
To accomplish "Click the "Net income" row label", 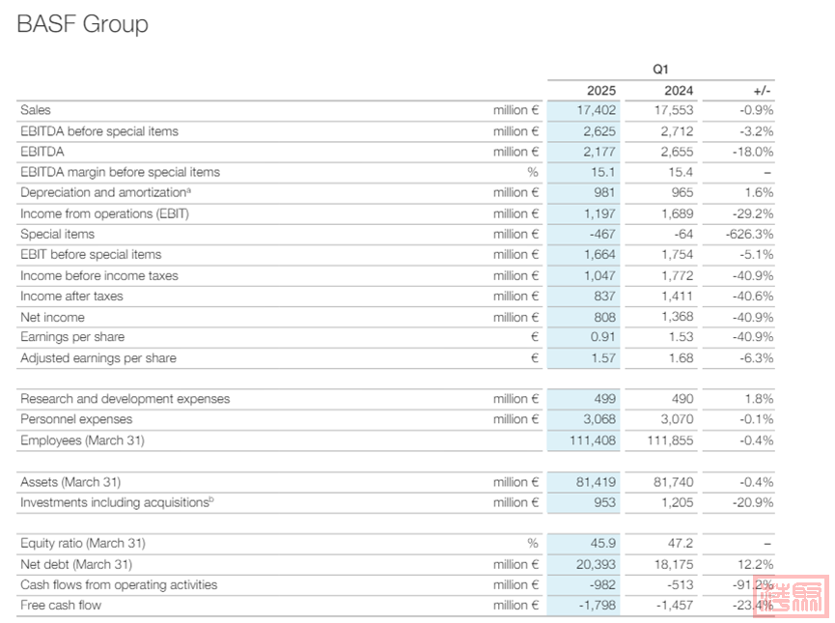I will point(52,317).
